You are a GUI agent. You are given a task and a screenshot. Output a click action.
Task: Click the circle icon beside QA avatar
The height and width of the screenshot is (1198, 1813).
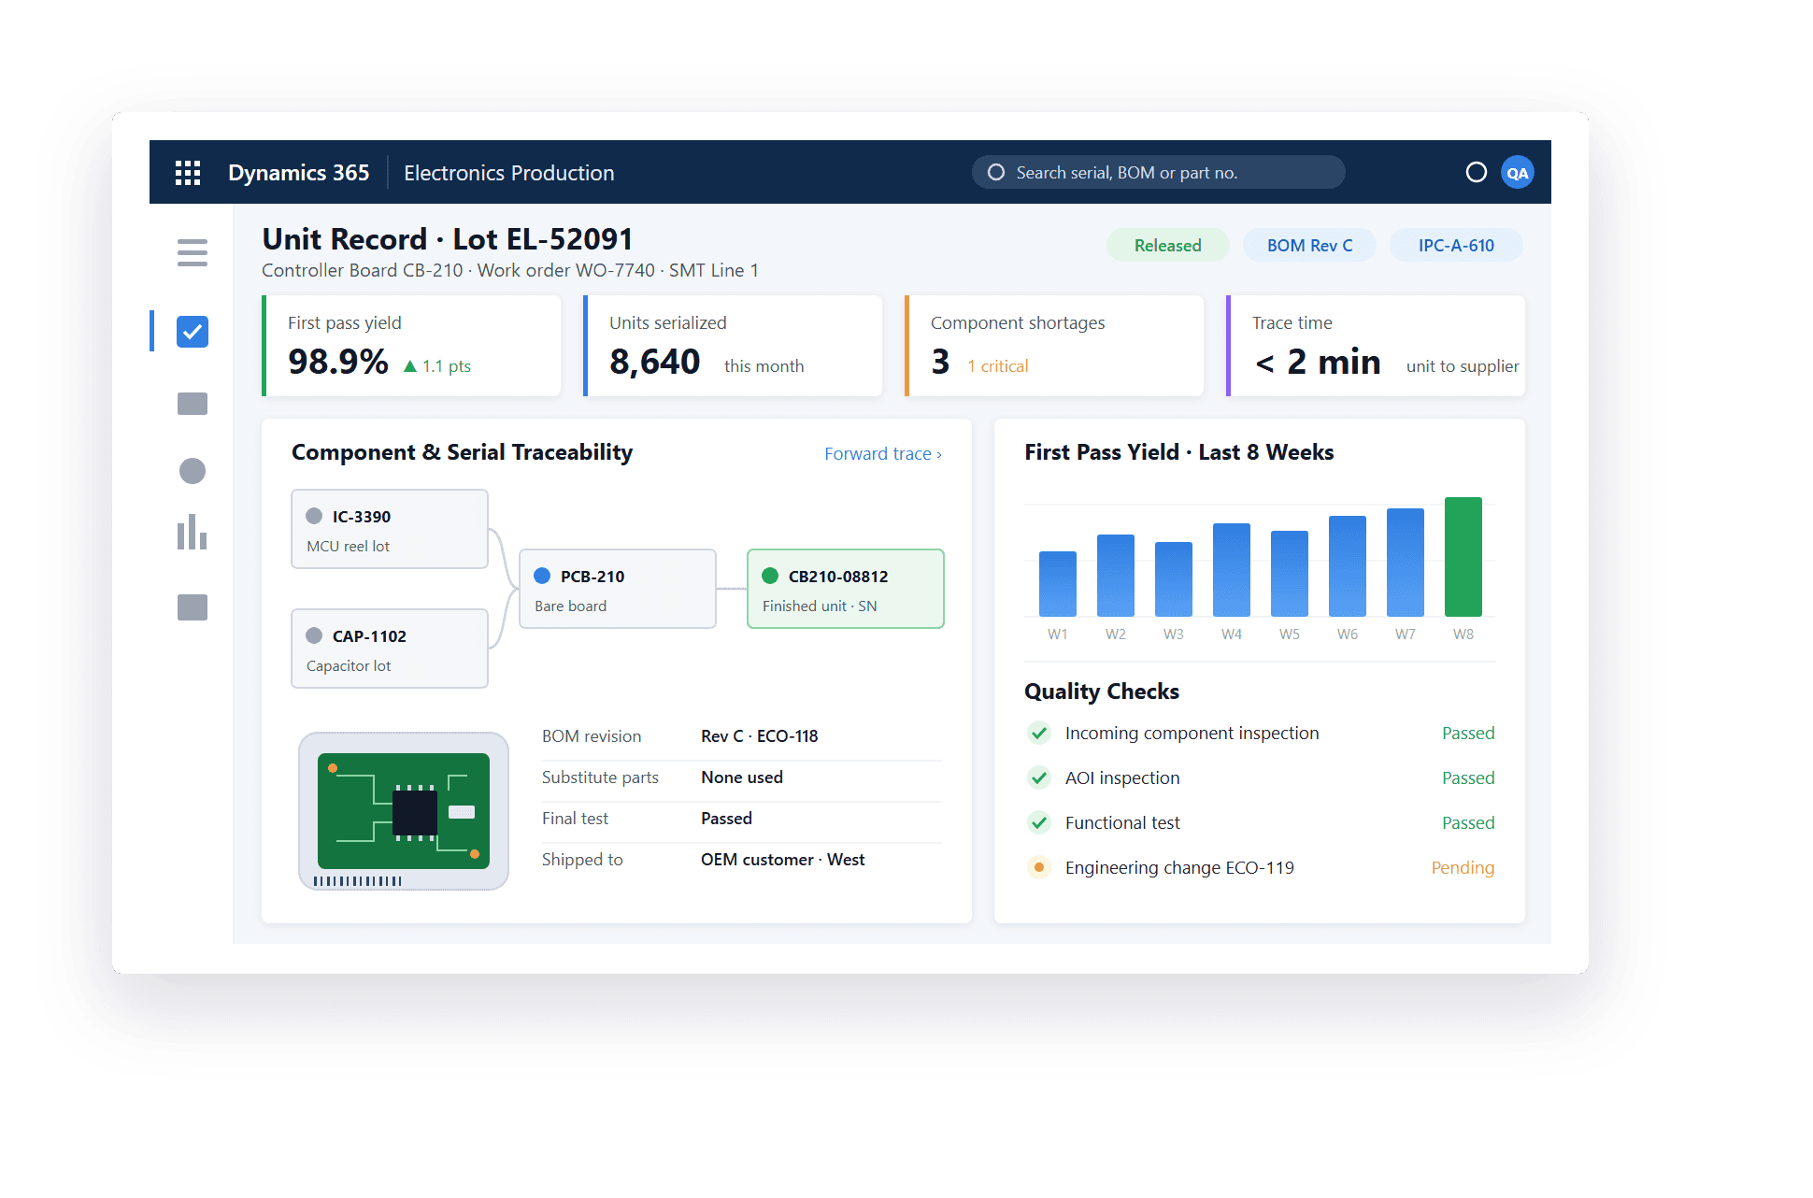click(1477, 172)
